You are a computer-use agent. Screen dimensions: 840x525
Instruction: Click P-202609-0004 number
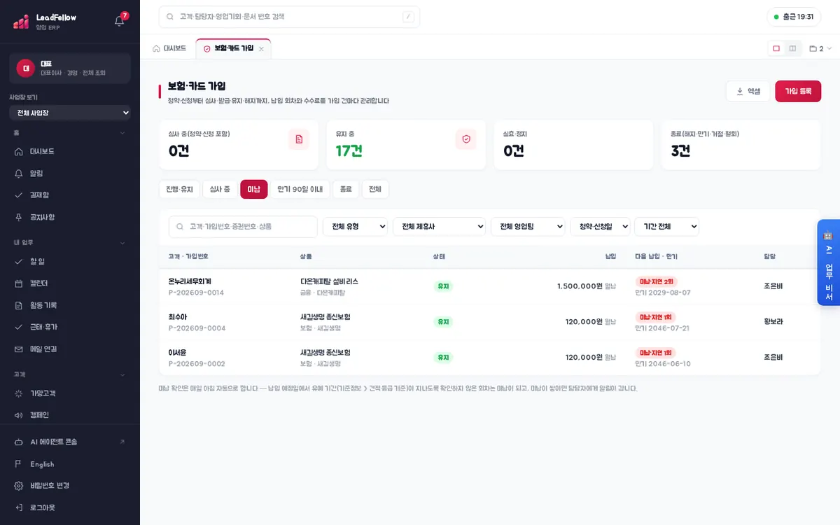coord(197,328)
